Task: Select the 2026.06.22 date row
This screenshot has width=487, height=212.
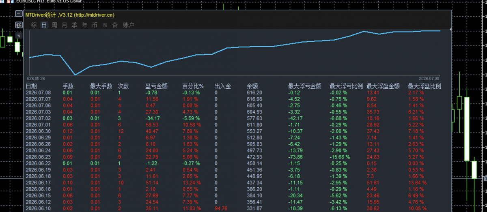Action: coord(38,163)
